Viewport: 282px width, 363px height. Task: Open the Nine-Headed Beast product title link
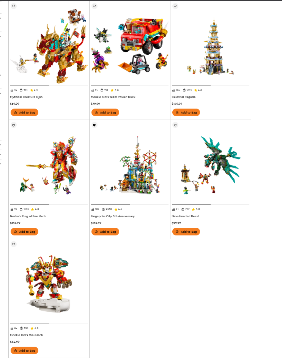click(x=185, y=216)
